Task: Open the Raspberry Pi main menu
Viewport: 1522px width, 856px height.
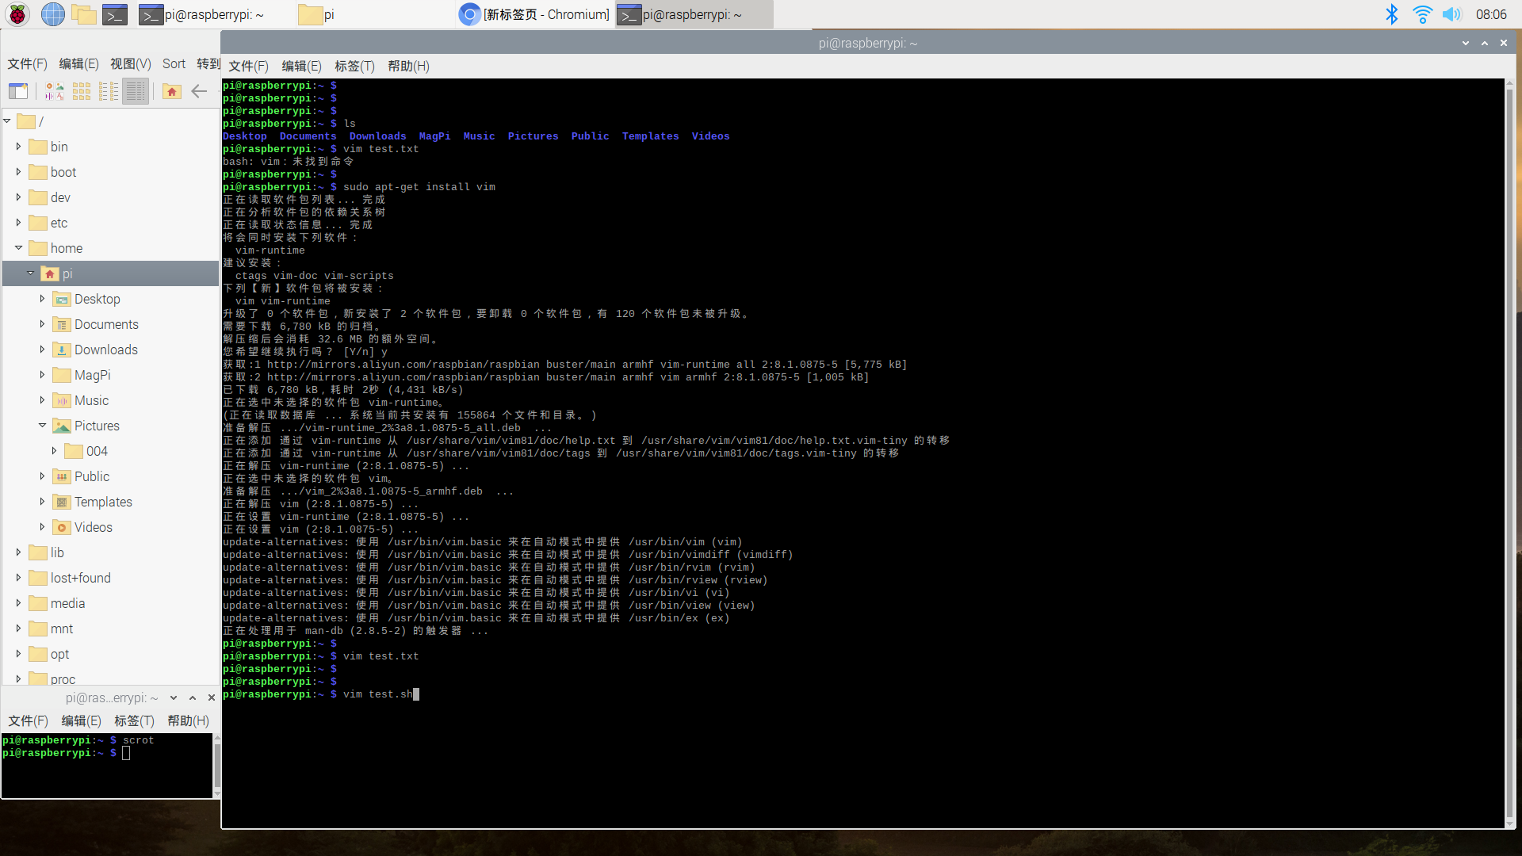Action: click(17, 14)
